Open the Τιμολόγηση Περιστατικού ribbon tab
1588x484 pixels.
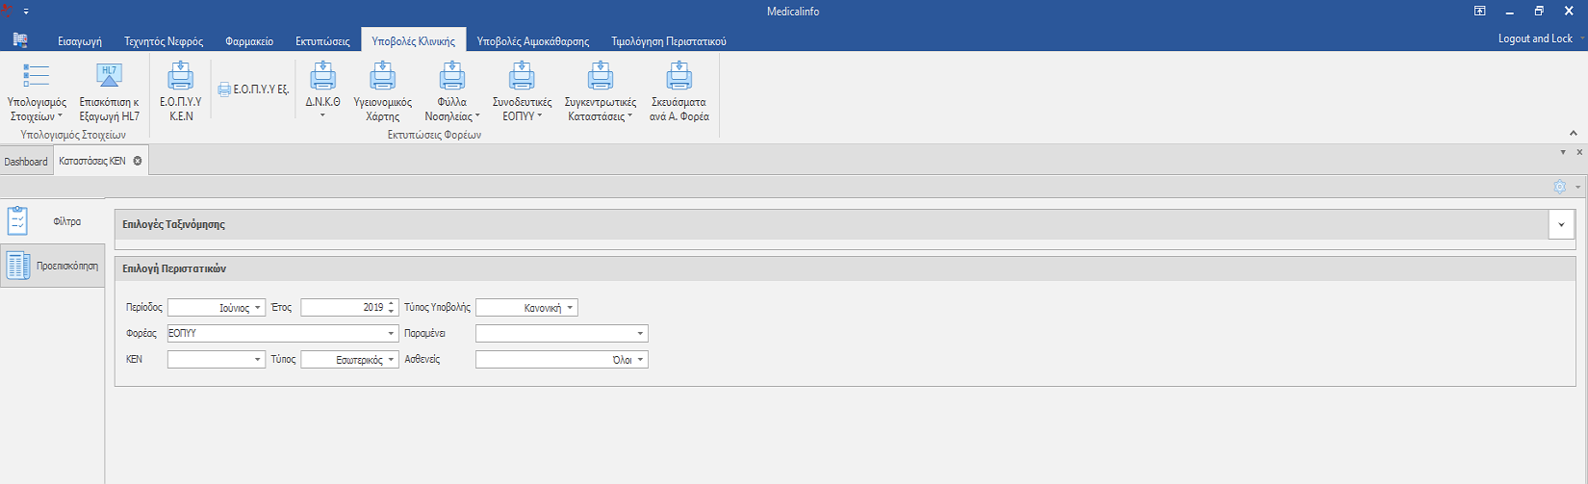[668, 41]
